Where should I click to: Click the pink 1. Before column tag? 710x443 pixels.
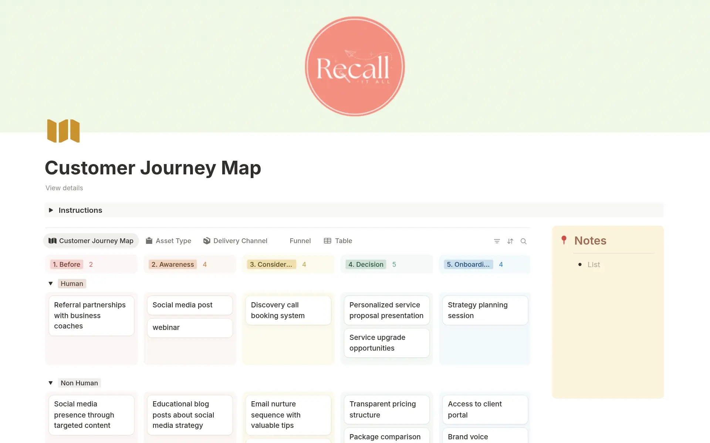point(67,264)
